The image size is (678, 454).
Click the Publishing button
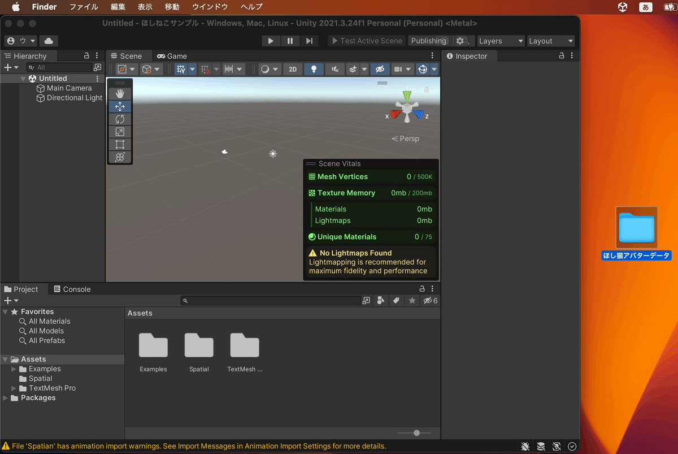tap(429, 41)
